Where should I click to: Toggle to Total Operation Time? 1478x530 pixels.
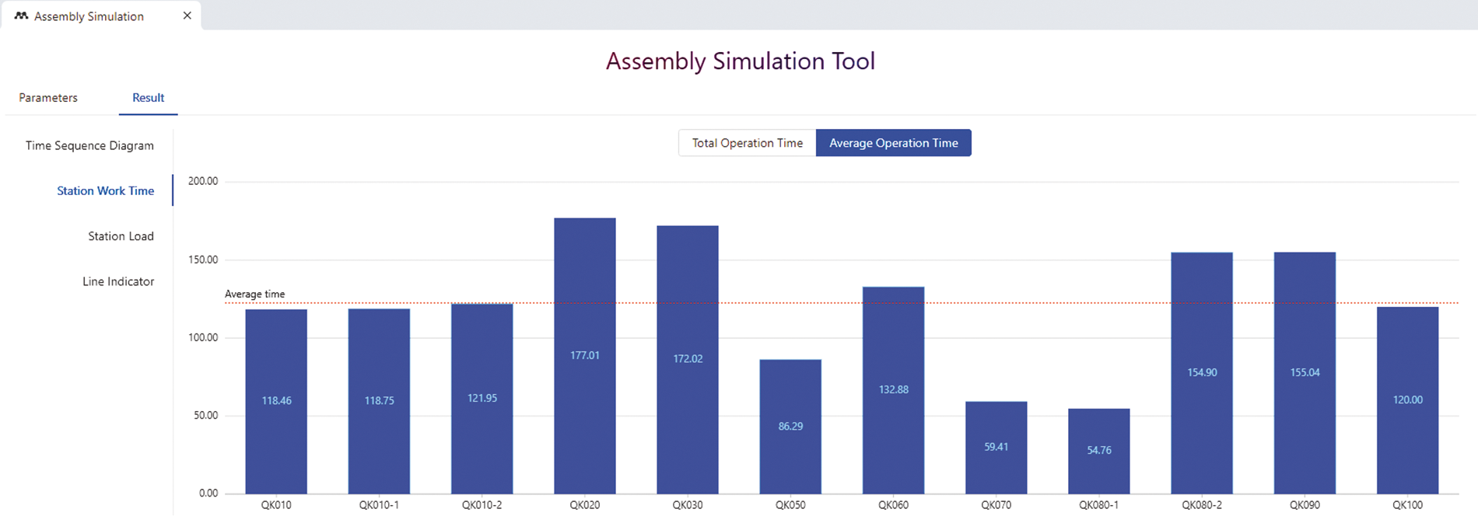747,143
